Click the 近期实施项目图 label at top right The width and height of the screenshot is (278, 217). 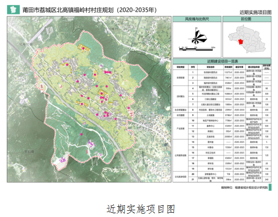coord(256,13)
